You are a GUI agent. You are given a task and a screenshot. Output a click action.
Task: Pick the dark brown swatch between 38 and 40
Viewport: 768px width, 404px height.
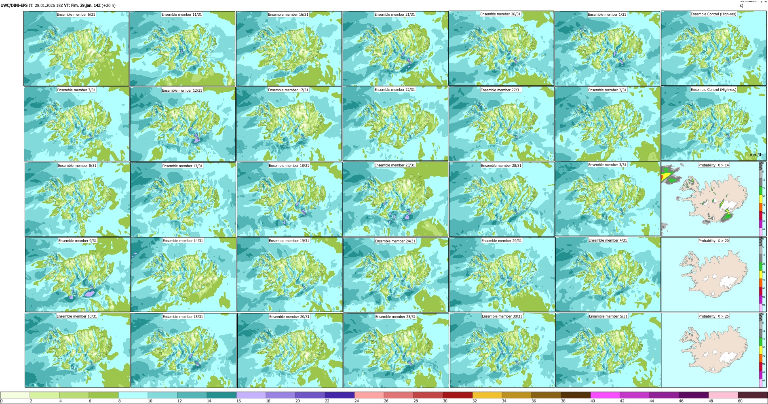tap(576, 395)
